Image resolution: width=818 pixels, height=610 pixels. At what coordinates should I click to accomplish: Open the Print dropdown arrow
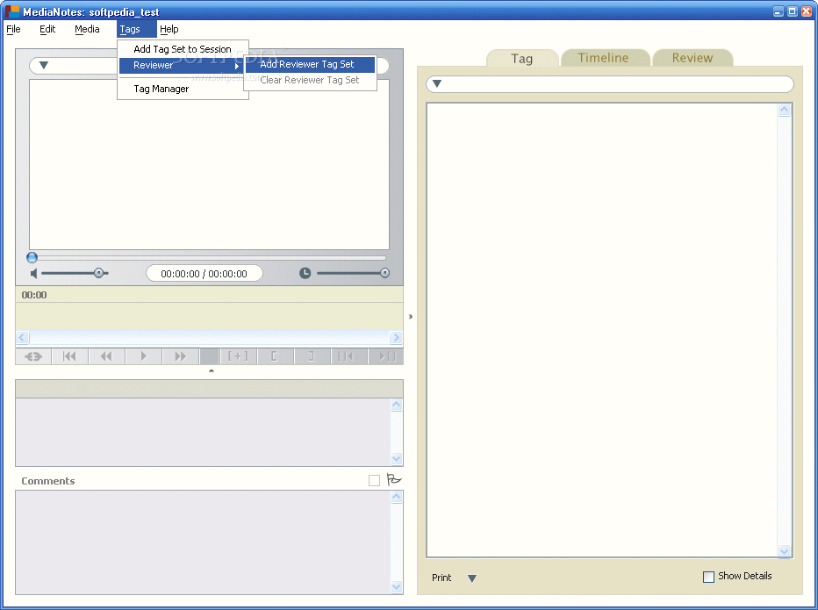pos(472,578)
